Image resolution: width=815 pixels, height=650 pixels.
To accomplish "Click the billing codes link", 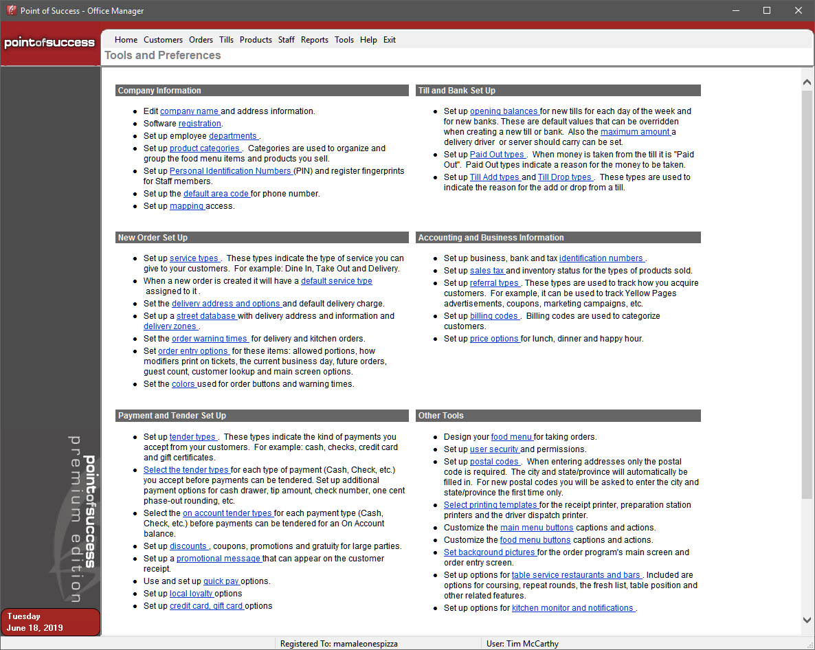I will click(x=494, y=317).
